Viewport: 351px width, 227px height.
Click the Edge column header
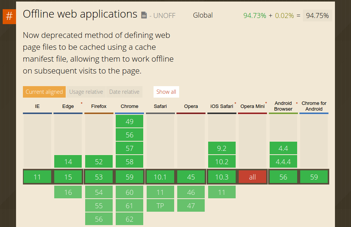tap(68, 106)
